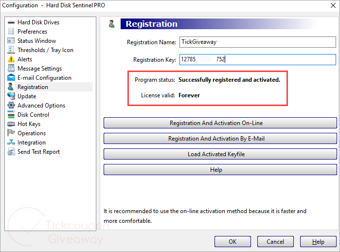
Task: Click the 'Registration Key:' label
Action: pyautogui.click(x=155, y=60)
